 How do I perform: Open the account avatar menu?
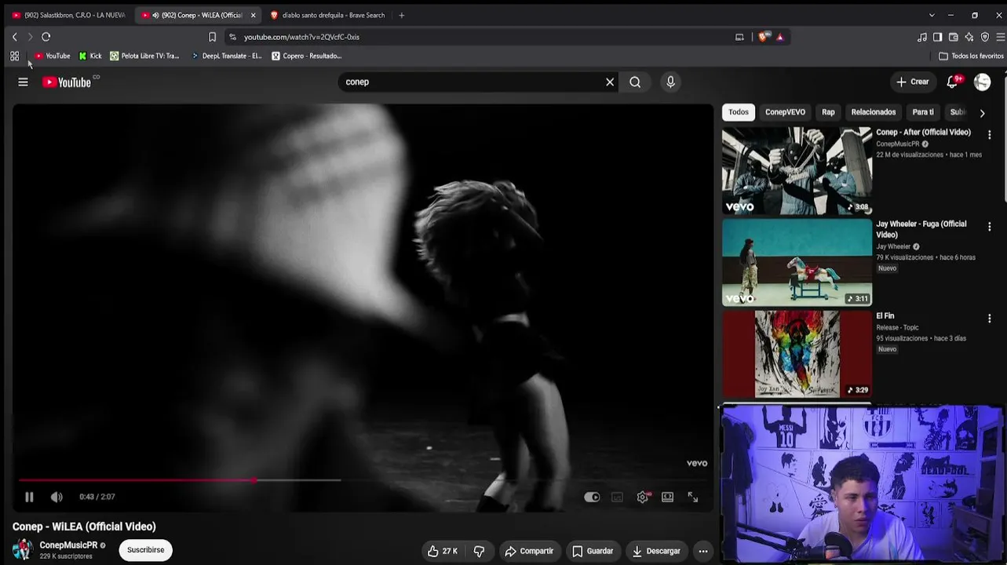pyautogui.click(x=982, y=82)
